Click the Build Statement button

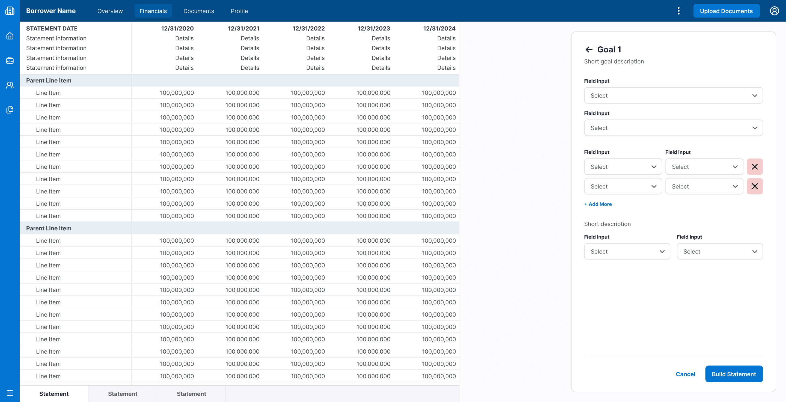[x=734, y=374]
